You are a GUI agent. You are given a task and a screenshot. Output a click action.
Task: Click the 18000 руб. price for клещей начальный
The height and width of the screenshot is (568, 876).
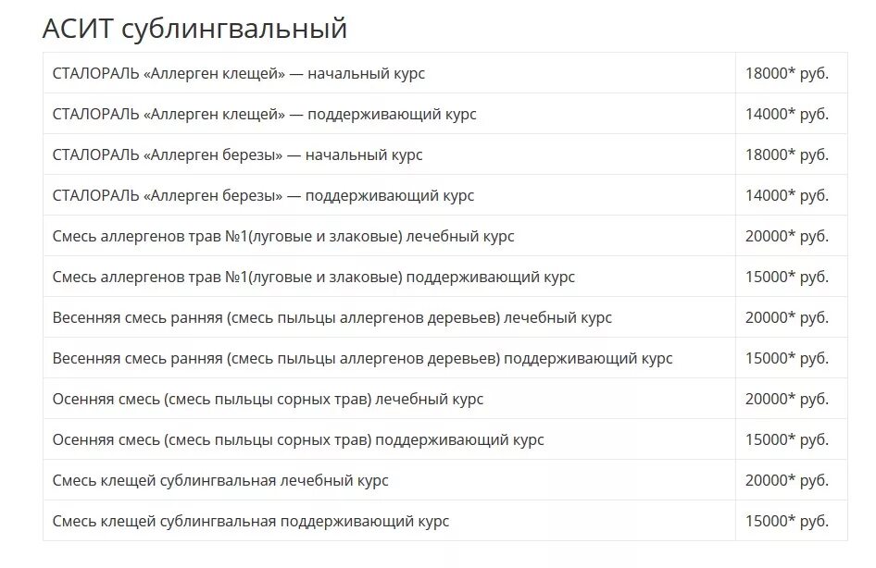point(786,73)
